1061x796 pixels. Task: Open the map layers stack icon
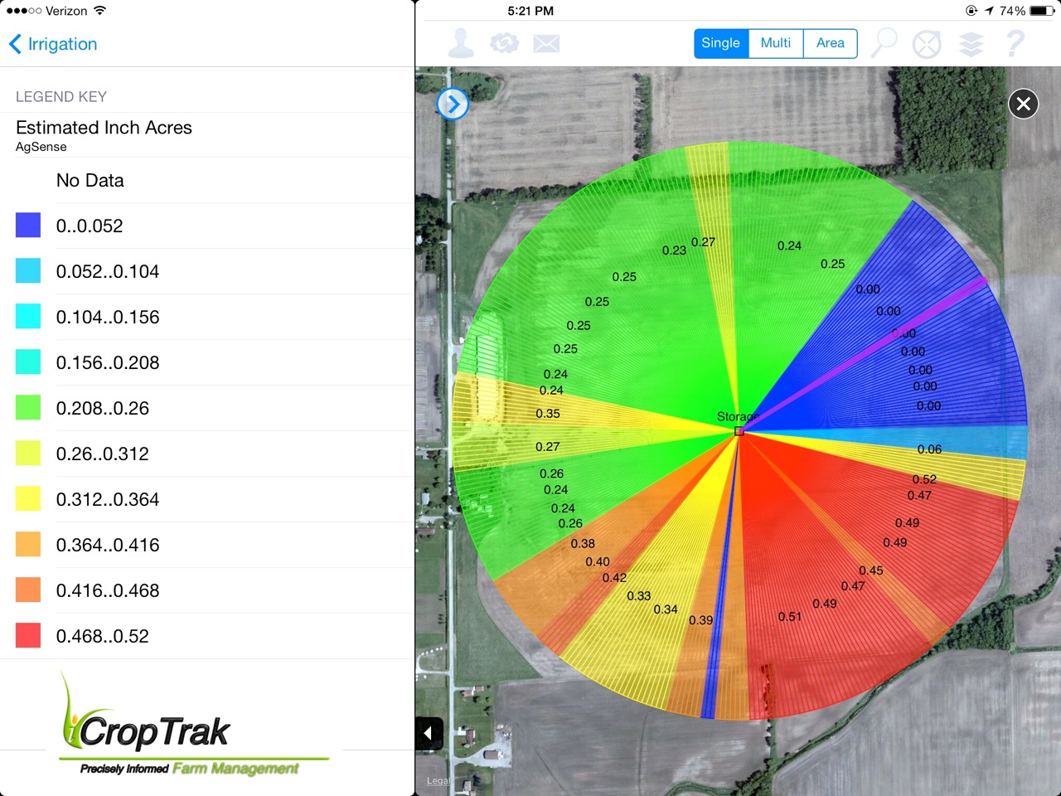point(971,44)
